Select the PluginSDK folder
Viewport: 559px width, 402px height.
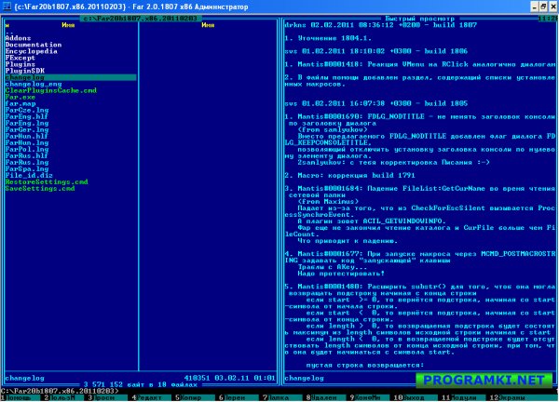(x=24, y=71)
